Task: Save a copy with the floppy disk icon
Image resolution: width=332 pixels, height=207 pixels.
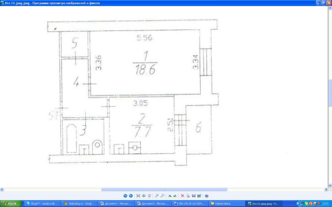Action: pos(193,195)
